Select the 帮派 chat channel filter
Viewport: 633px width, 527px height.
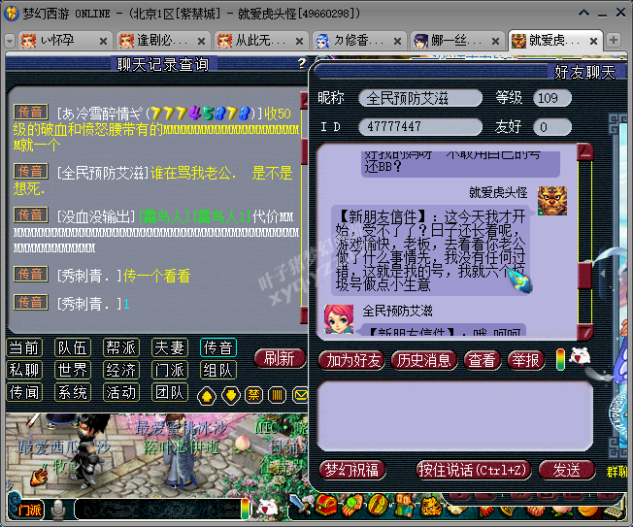click(121, 347)
